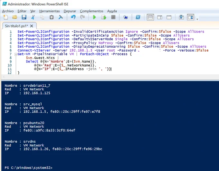Click pcubuntu20 name in console output
Screen dimensions: 219x171
tap(34, 123)
